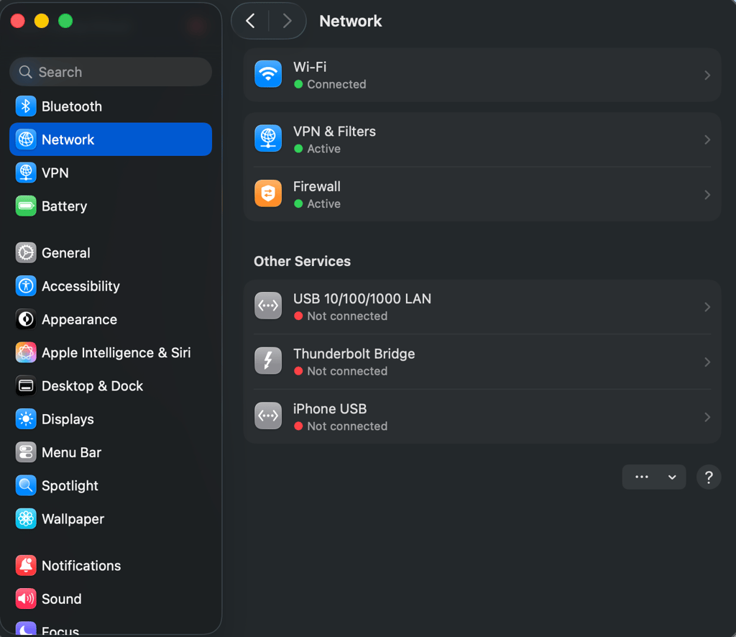
Task: Click the Network globe icon in sidebar
Action: [26, 139]
